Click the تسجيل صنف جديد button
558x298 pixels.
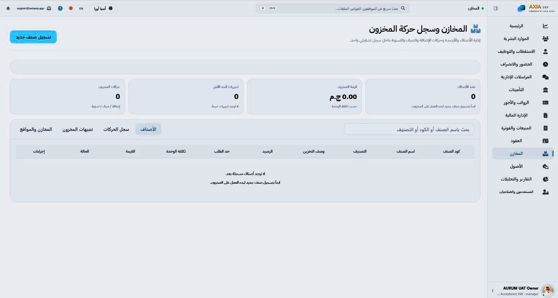33,37
